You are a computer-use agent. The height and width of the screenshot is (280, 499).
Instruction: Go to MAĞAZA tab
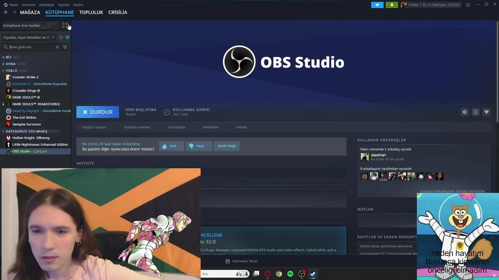[x=30, y=12]
